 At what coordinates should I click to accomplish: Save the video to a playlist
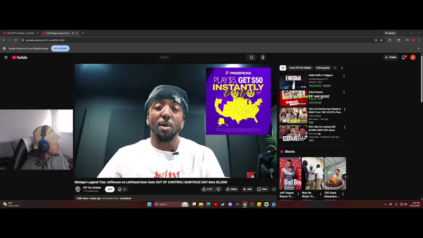click(x=262, y=189)
